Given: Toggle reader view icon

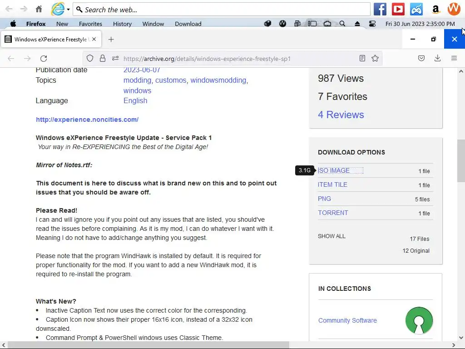Looking at the screenshot, I should click(362, 59).
